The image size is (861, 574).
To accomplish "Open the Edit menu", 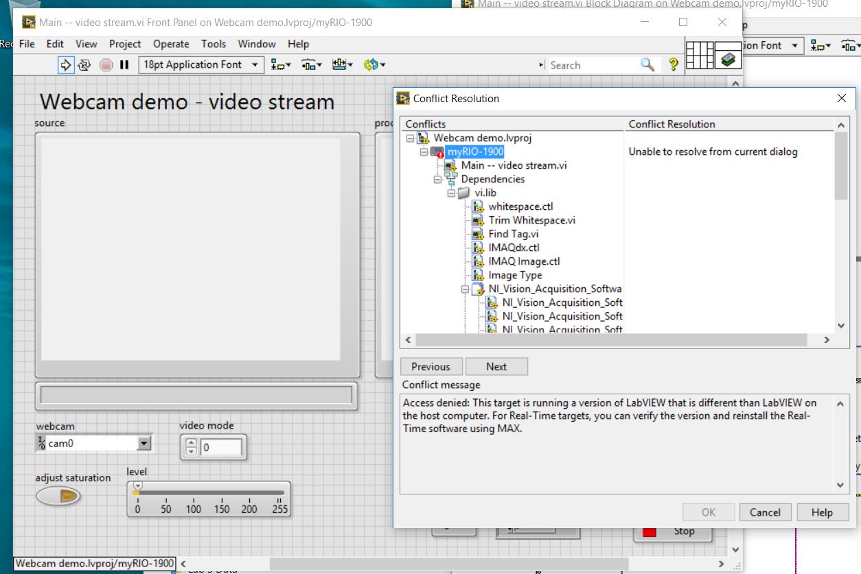I will [55, 43].
